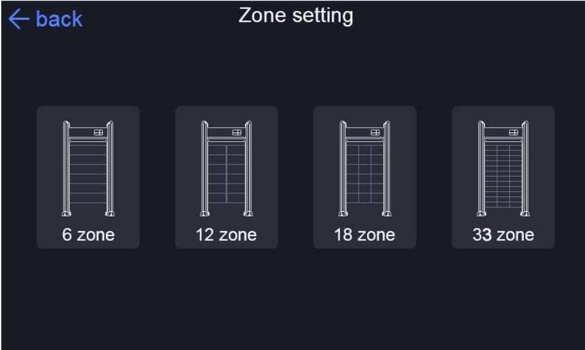This screenshot has width=585, height=350.
Task: Click the '33 zone' text label
Action: pos(503,235)
